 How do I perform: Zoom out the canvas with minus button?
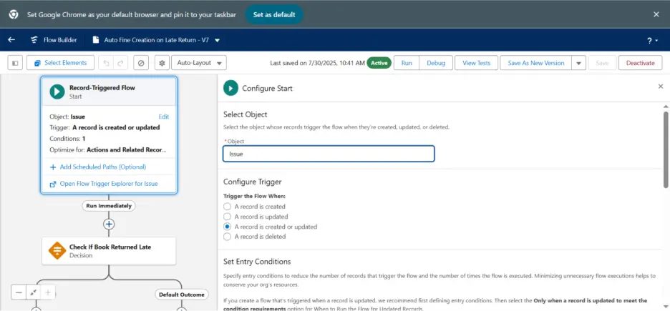coord(19,292)
